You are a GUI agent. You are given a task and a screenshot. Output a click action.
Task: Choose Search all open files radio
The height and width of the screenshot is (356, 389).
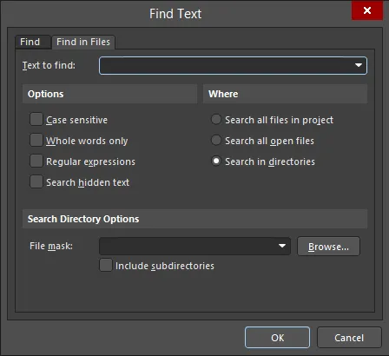pyautogui.click(x=216, y=141)
